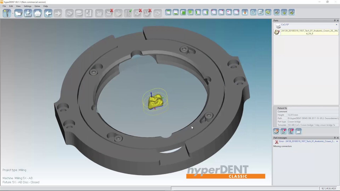Click the Missing connectors message
The image size is (340, 191).
click(282, 146)
